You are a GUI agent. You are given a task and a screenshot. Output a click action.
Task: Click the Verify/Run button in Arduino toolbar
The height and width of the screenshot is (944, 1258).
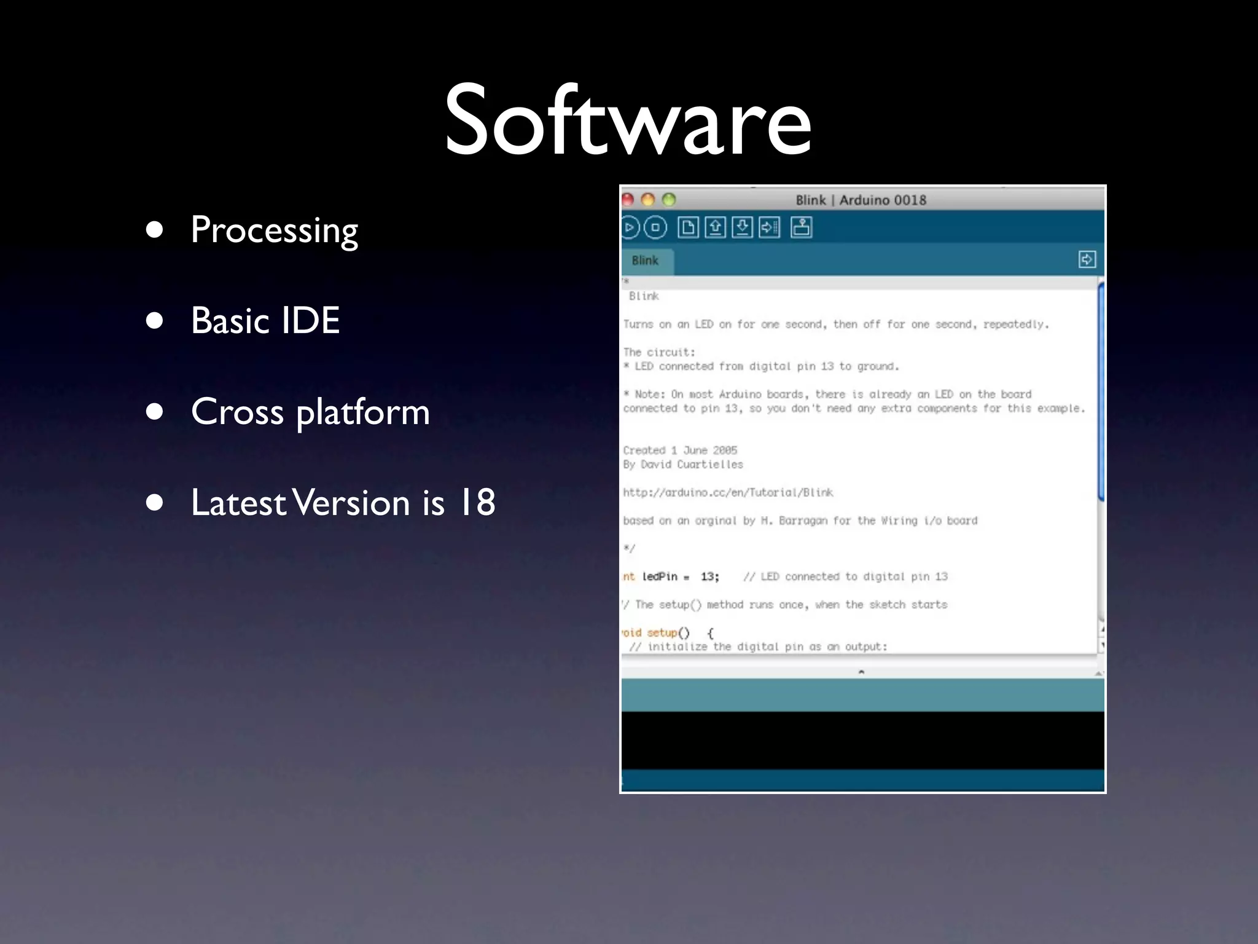pos(630,227)
